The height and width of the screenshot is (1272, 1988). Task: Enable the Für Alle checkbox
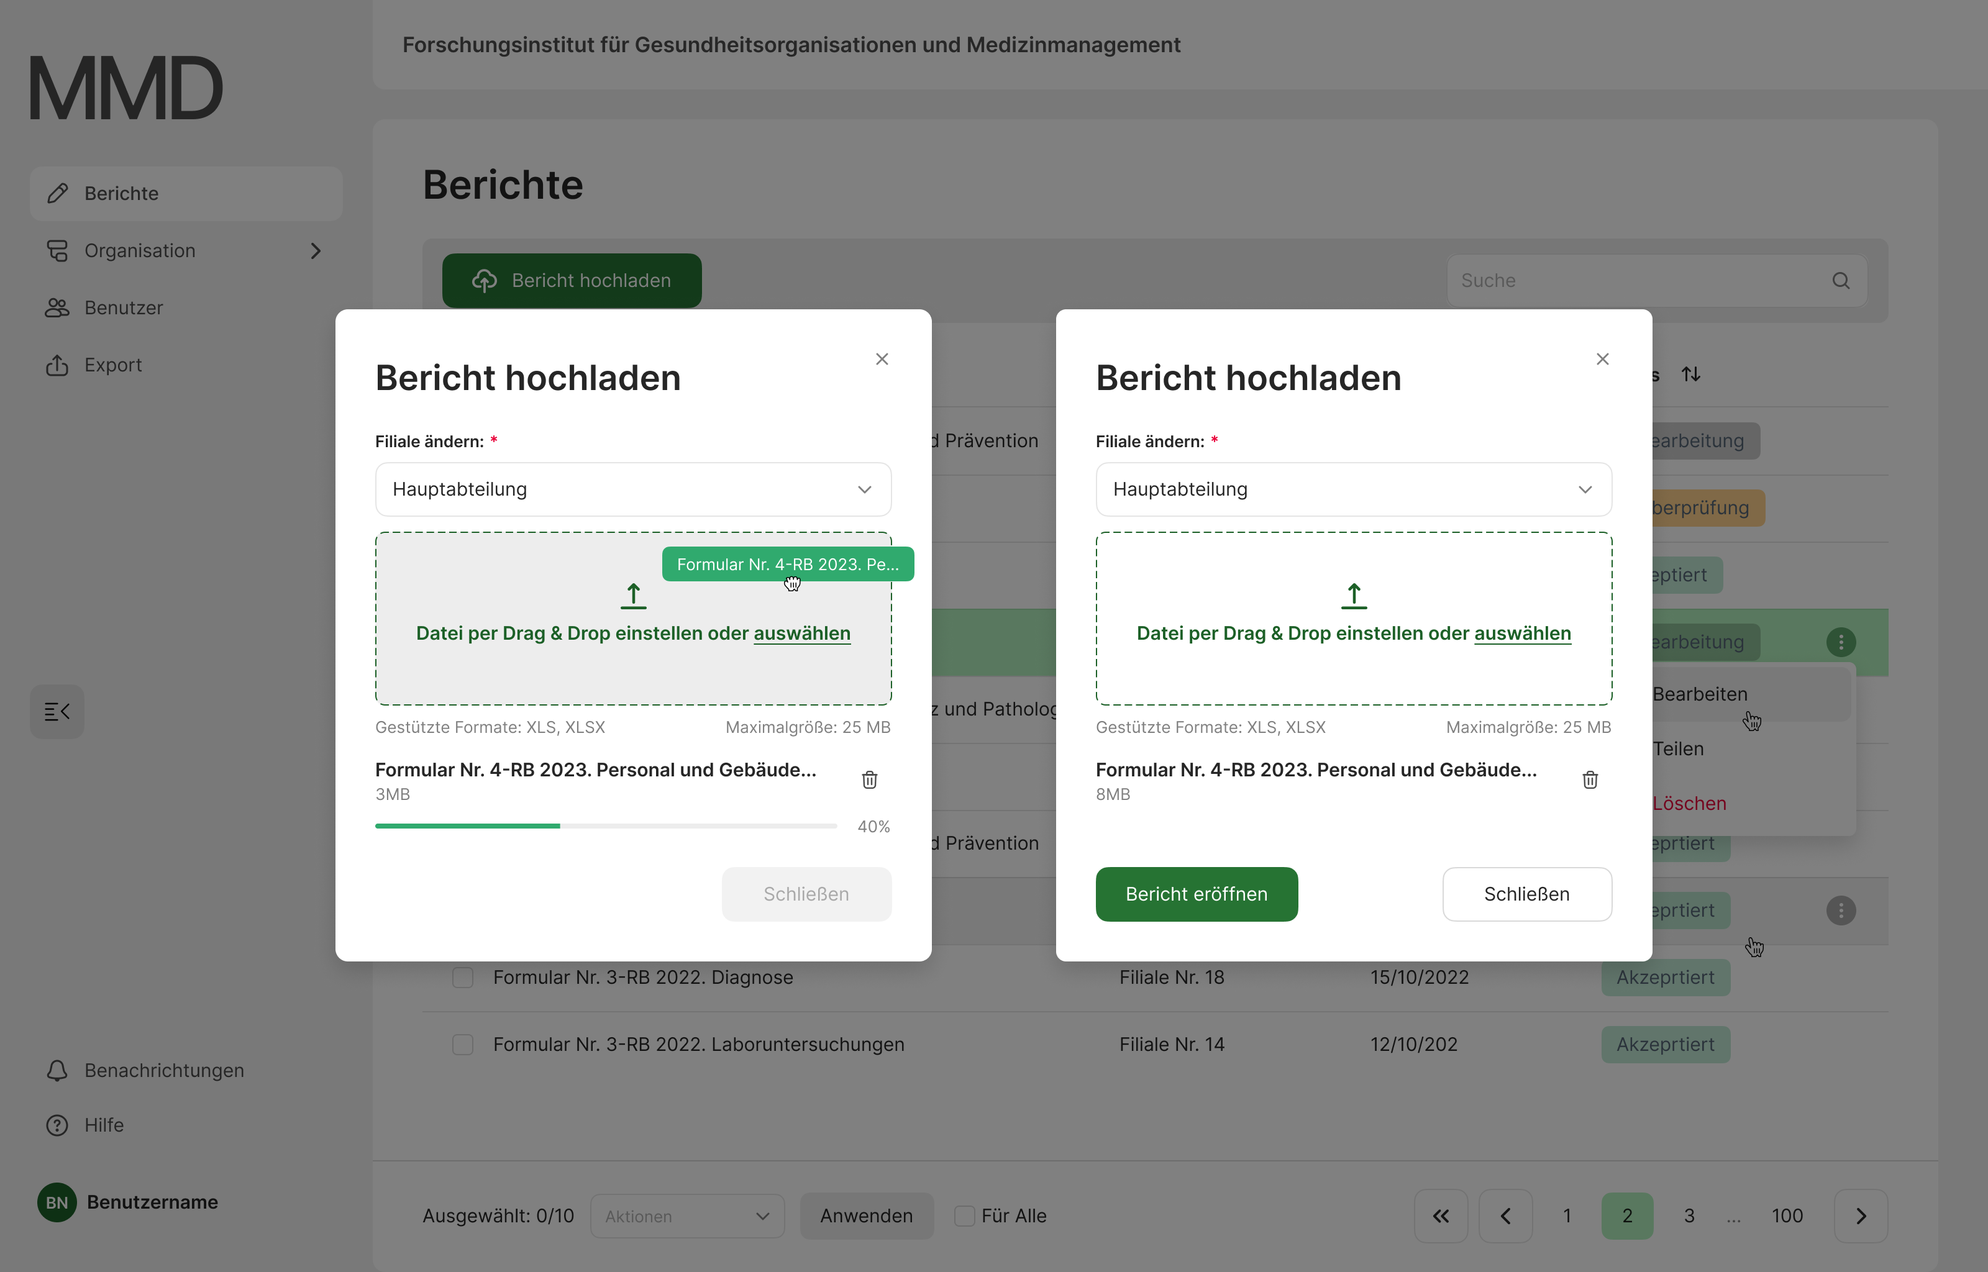pos(964,1216)
